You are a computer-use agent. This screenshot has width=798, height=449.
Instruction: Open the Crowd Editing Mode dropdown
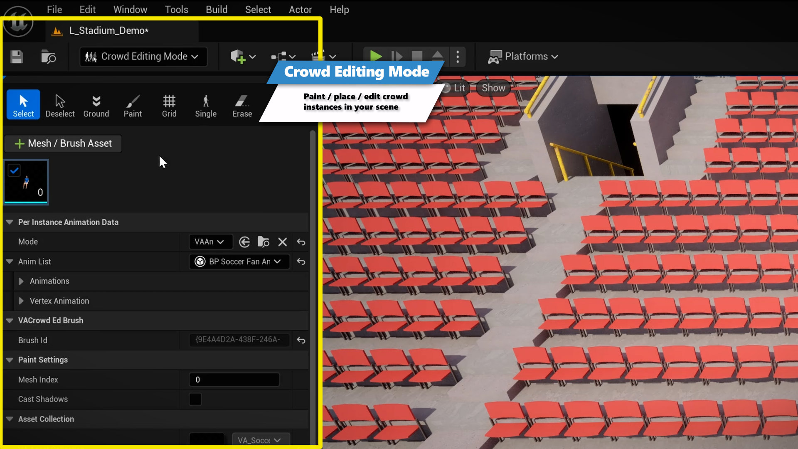click(x=143, y=57)
